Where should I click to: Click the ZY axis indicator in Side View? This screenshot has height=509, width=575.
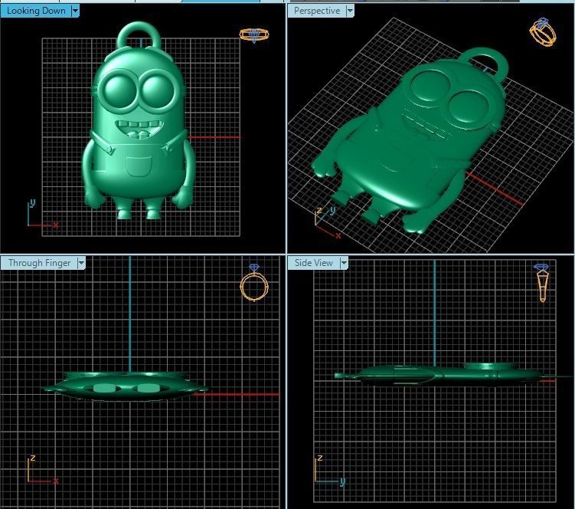[329, 471]
